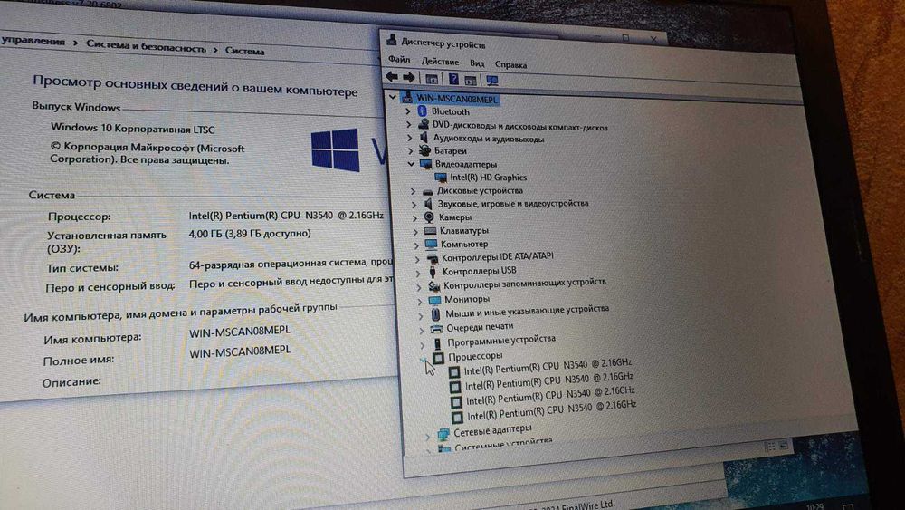Click the Scan for hardware changes monitor icon
Image resolution: width=905 pixels, height=510 pixels.
491,81
